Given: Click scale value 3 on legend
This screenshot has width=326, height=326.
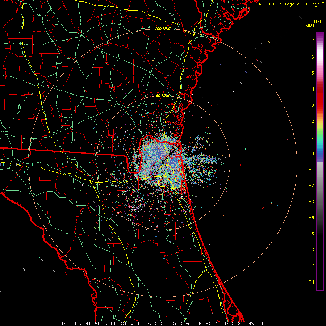Looking at the screenshot, I should [313, 105].
